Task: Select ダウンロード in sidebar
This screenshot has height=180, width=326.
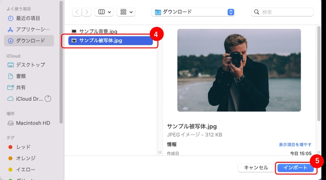Action: 29,41
